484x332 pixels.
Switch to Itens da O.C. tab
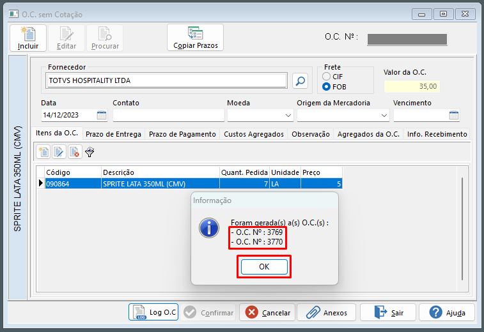[x=57, y=133]
